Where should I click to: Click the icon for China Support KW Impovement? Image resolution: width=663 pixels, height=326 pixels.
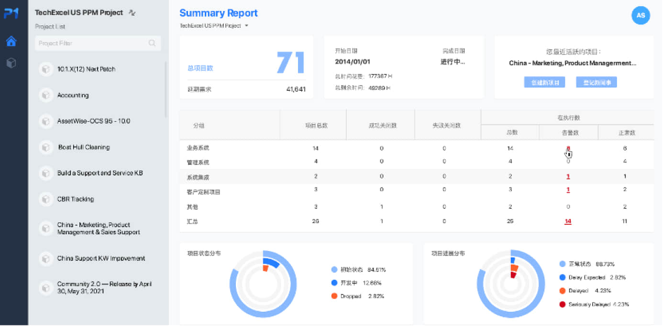[45, 259]
